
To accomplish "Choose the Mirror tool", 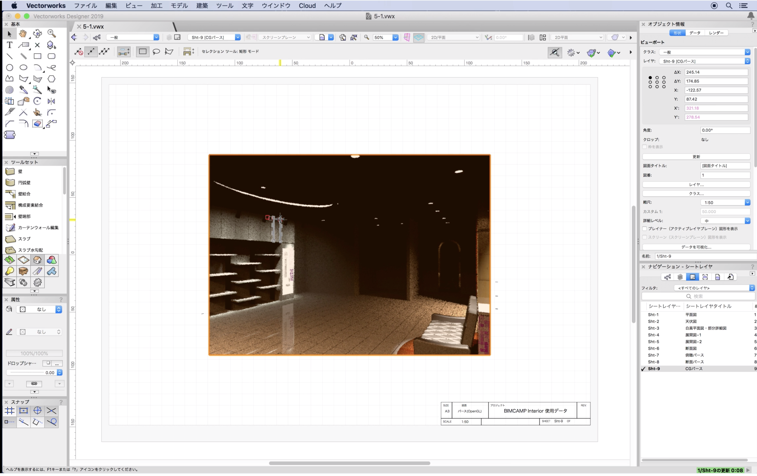I will 51,101.
